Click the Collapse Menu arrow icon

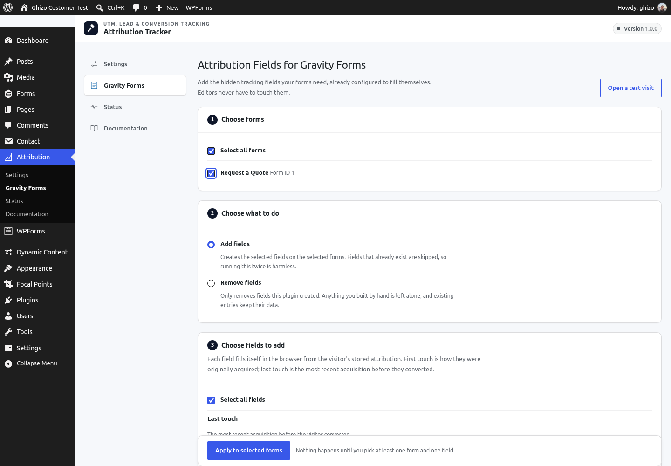8,364
